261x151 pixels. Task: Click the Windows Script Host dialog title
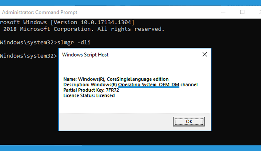tap(85, 55)
